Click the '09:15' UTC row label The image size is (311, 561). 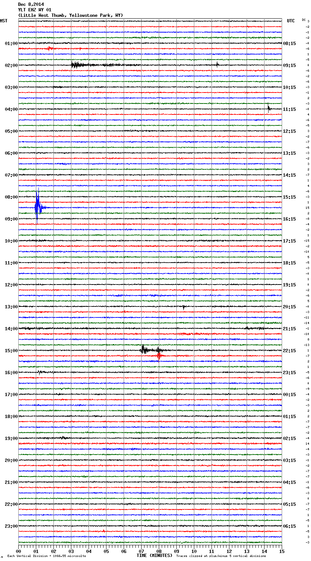(289, 65)
